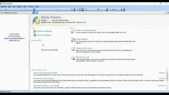This screenshot has height=95, width=169.
Task: Click the Connect to database icon
Action: 35,35
